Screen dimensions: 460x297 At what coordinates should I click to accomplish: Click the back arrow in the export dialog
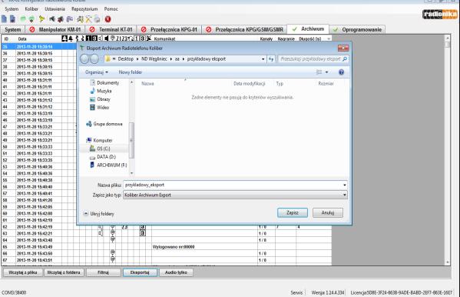click(x=84, y=58)
